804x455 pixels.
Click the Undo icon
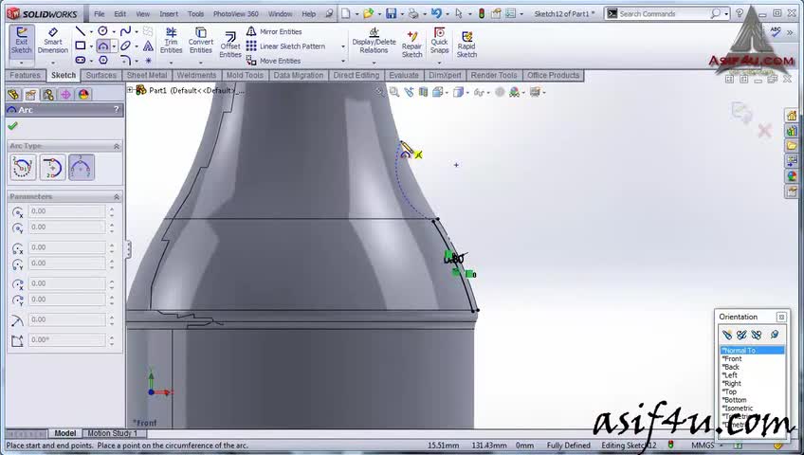tap(436, 14)
